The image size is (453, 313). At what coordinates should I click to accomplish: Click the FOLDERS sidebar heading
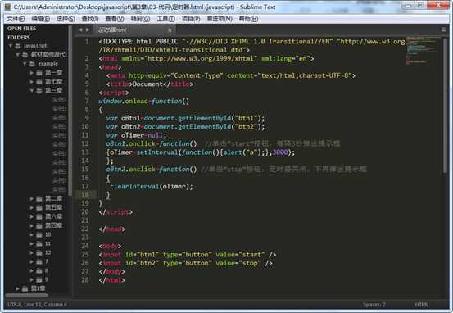point(19,38)
